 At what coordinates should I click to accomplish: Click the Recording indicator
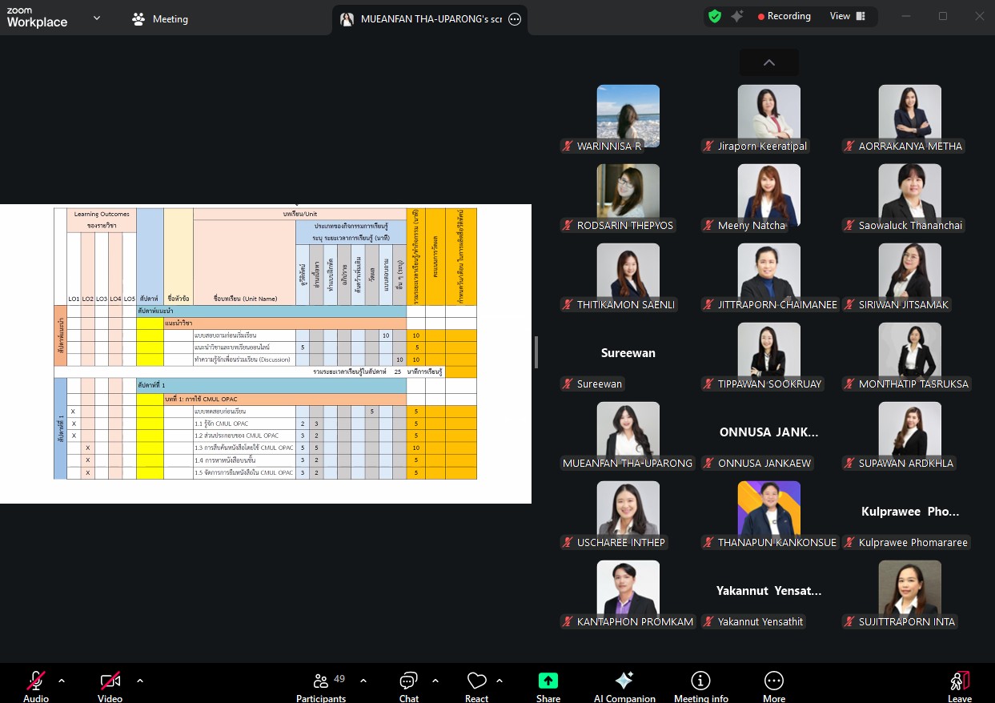pyautogui.click(x=784, y=16)
